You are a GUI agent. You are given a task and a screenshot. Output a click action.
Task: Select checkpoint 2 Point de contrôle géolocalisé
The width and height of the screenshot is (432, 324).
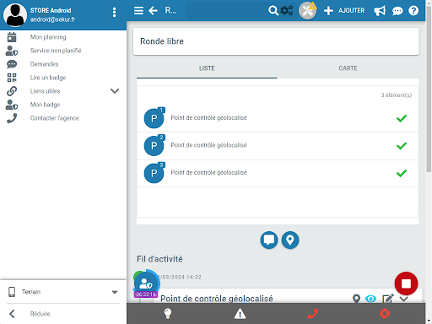point(278,146)
